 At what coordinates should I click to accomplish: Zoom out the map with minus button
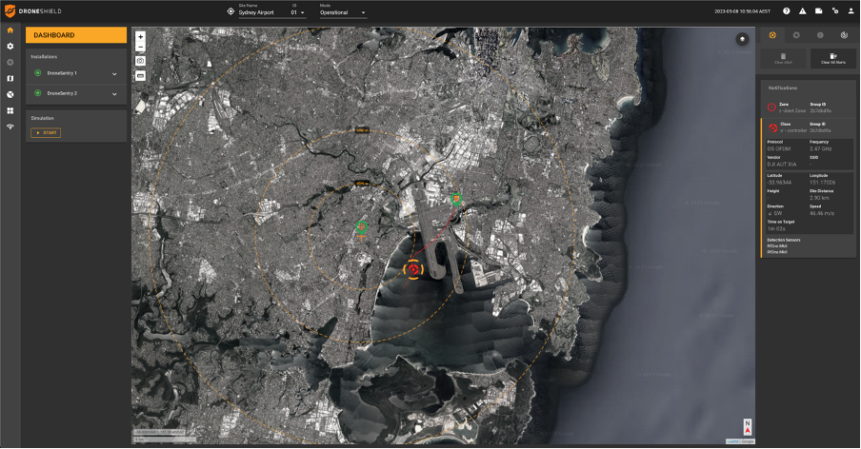pos(141,48)
